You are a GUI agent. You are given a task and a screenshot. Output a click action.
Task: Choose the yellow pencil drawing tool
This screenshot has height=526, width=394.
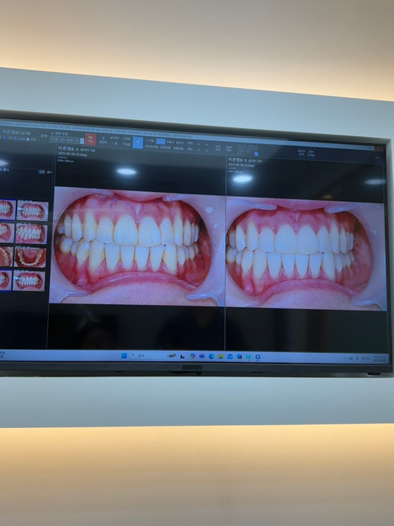coord(114,138)
